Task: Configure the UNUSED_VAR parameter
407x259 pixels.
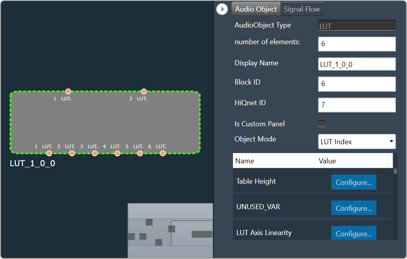Action: (354, 208)
